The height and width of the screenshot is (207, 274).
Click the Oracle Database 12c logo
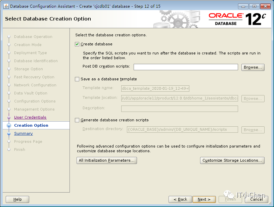tap(237, 19)
